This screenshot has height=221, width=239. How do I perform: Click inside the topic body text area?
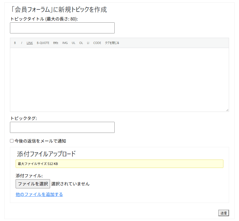point(119,80)
